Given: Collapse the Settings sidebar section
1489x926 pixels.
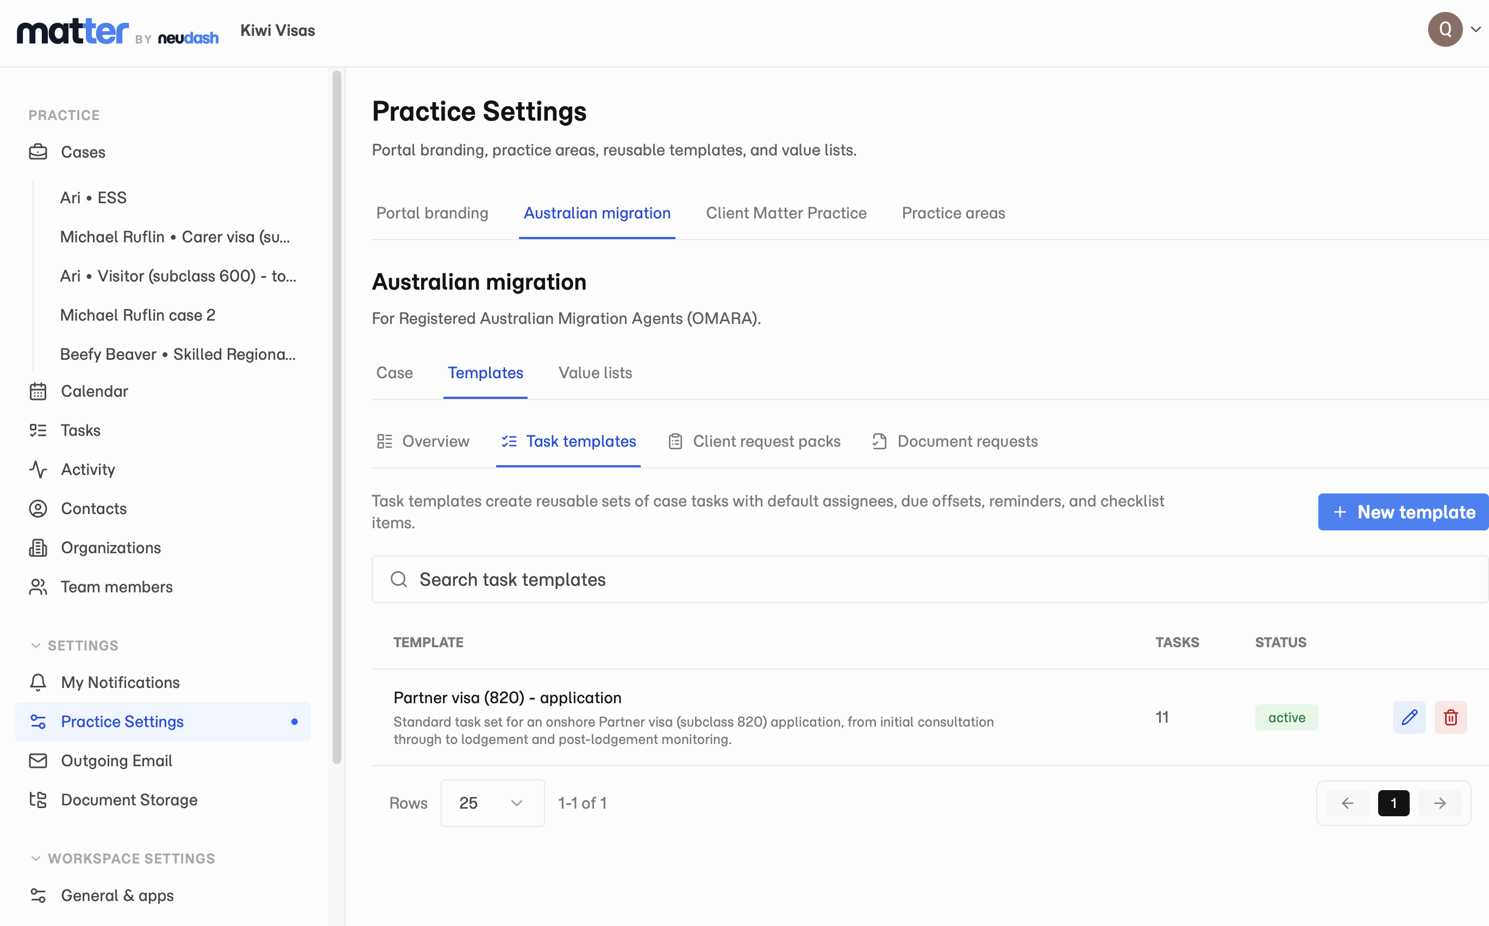Looking at the screenshot, I should [73, 646].
